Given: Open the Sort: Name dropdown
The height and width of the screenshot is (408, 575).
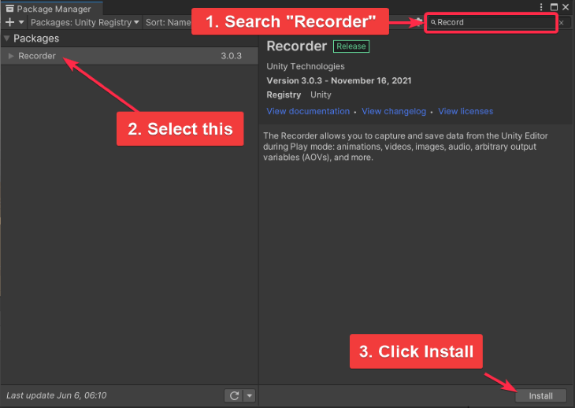Looking at the screenshot, I should (169, 23).
